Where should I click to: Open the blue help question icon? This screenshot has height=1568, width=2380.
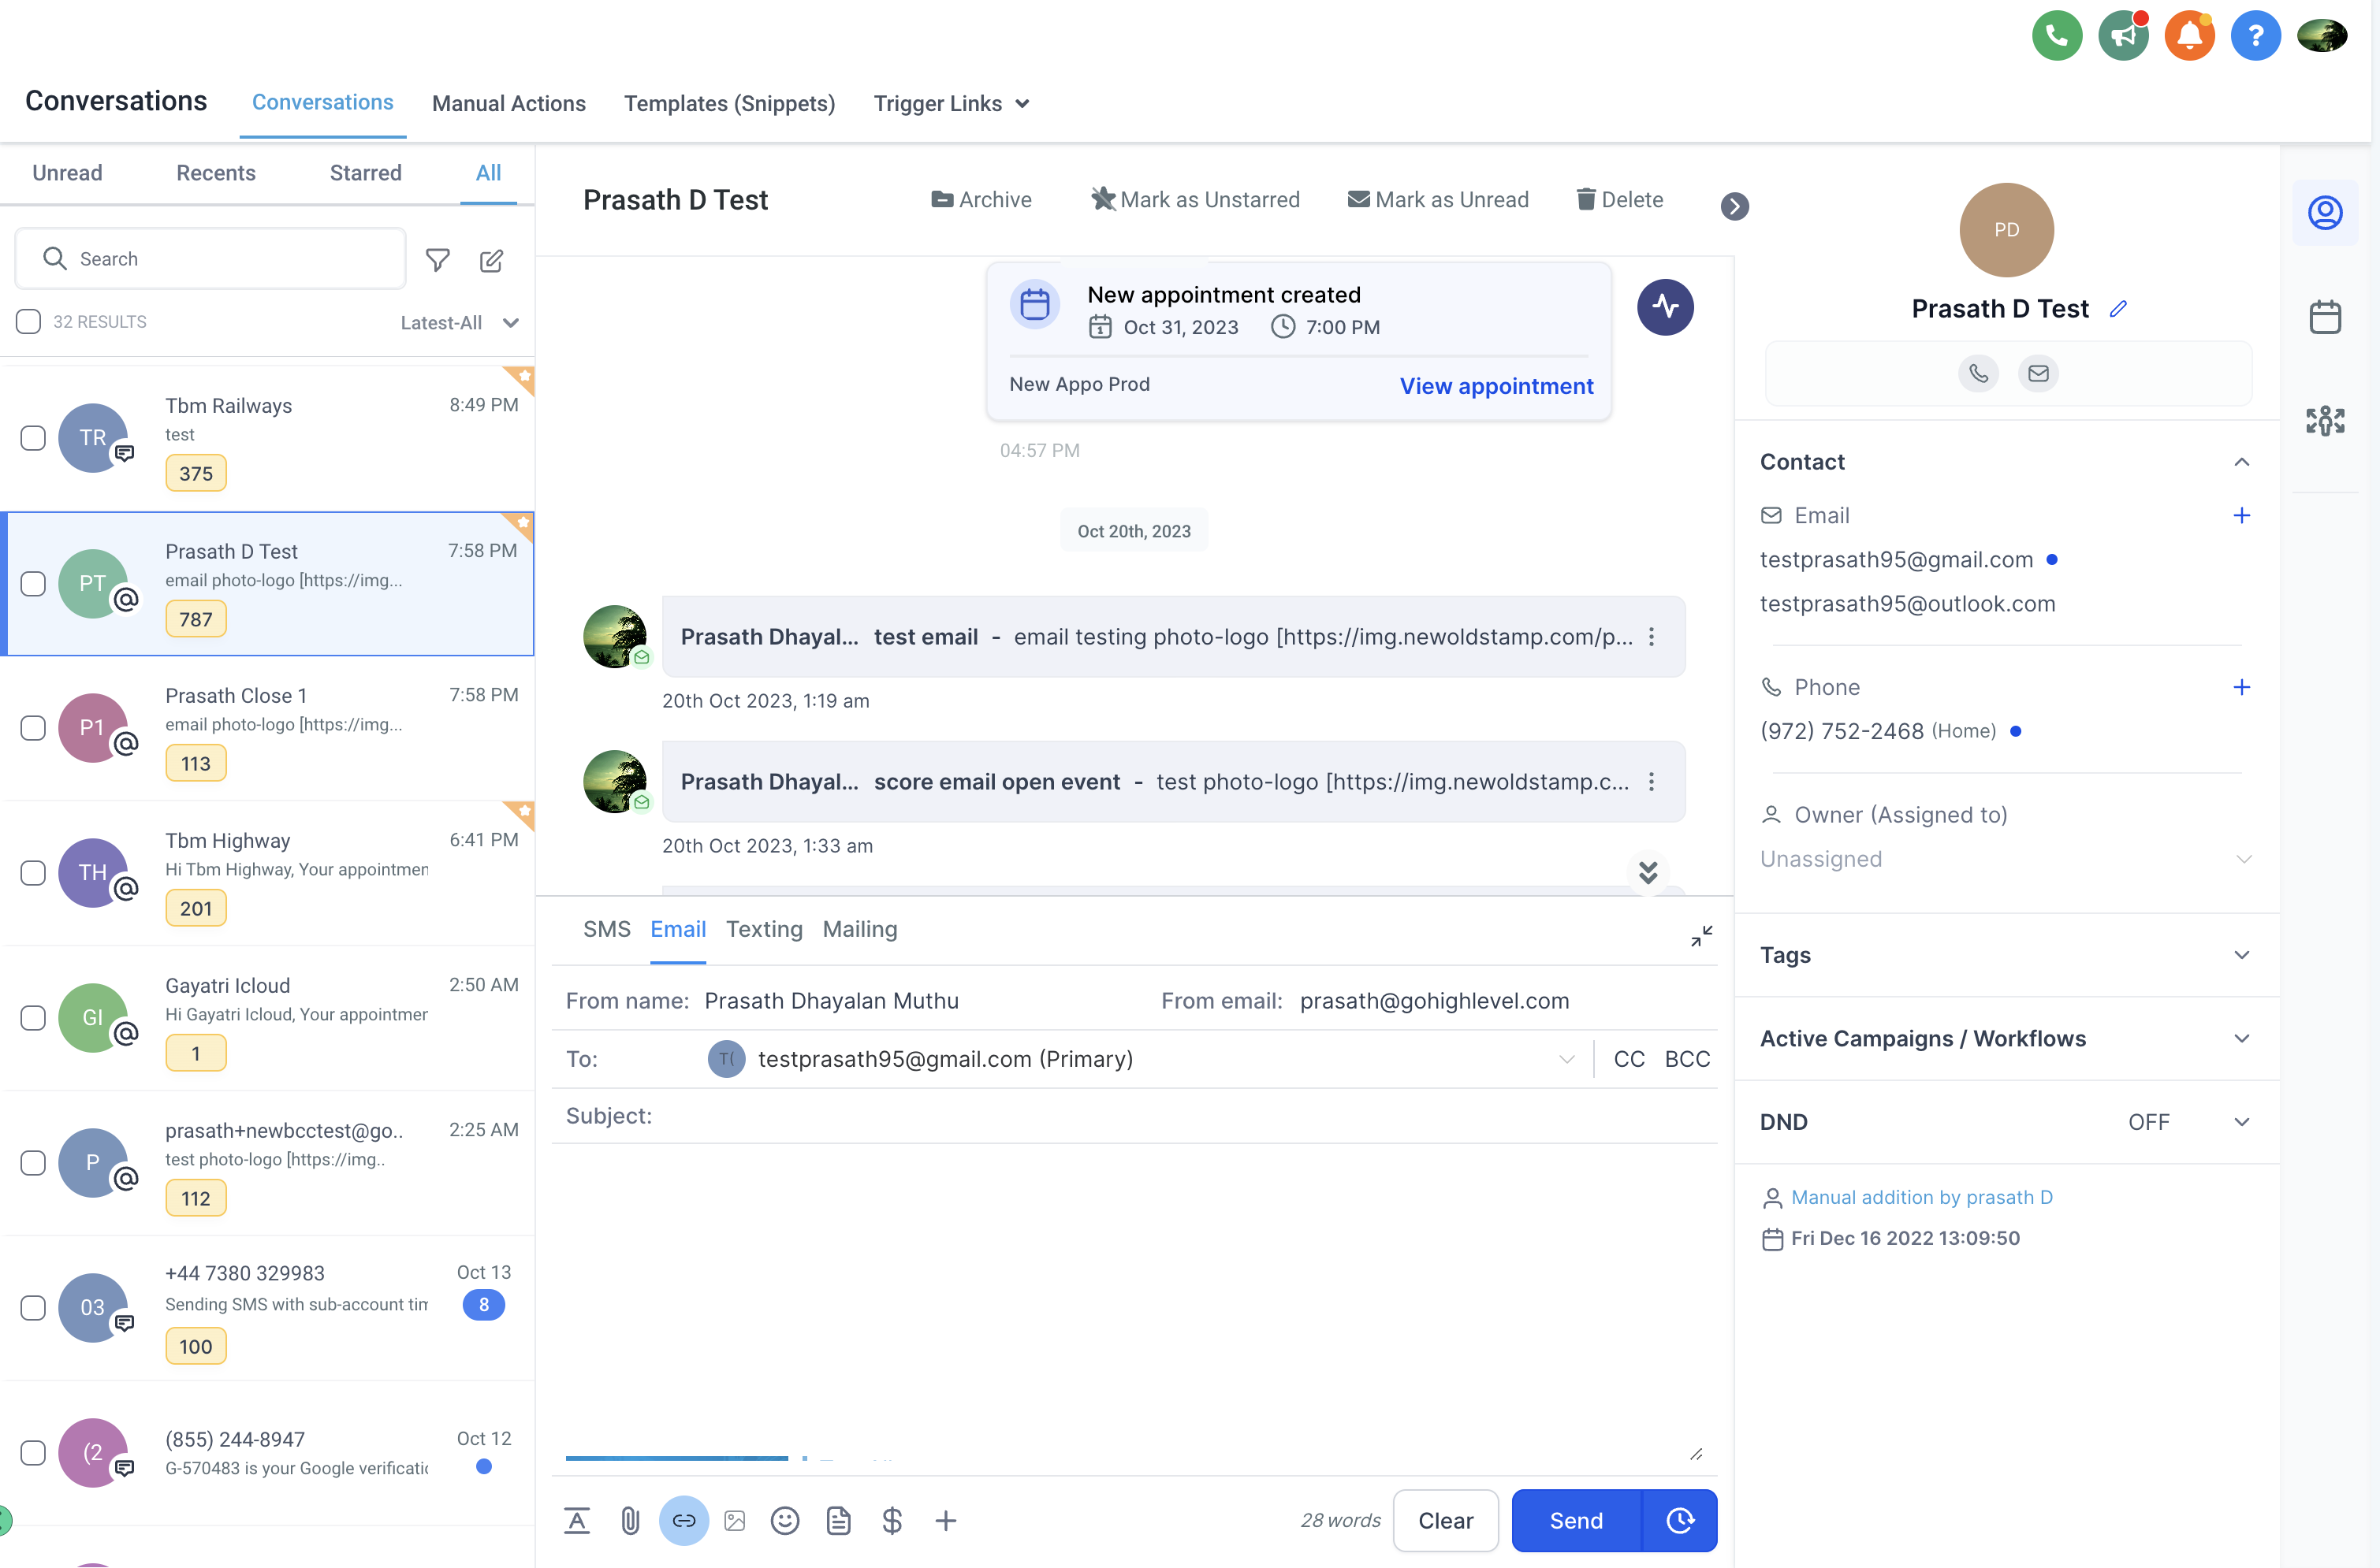(x=2255, y=36)
